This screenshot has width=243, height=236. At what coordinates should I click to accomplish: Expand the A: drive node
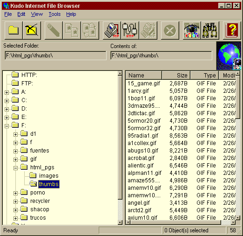[x=7, y=92]
